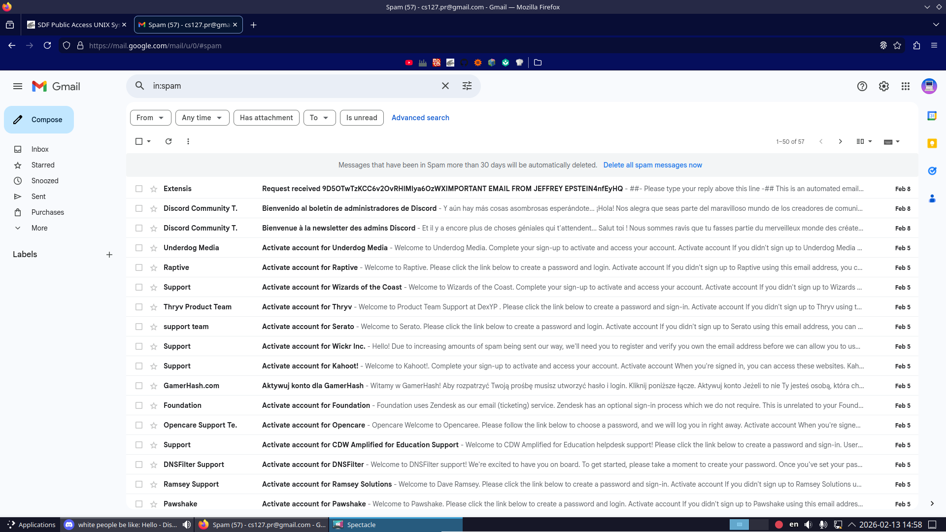The height and width of the screenshot is (532, 946).
Task: Expand More in the left sidebar
Action: click(39, 228)
